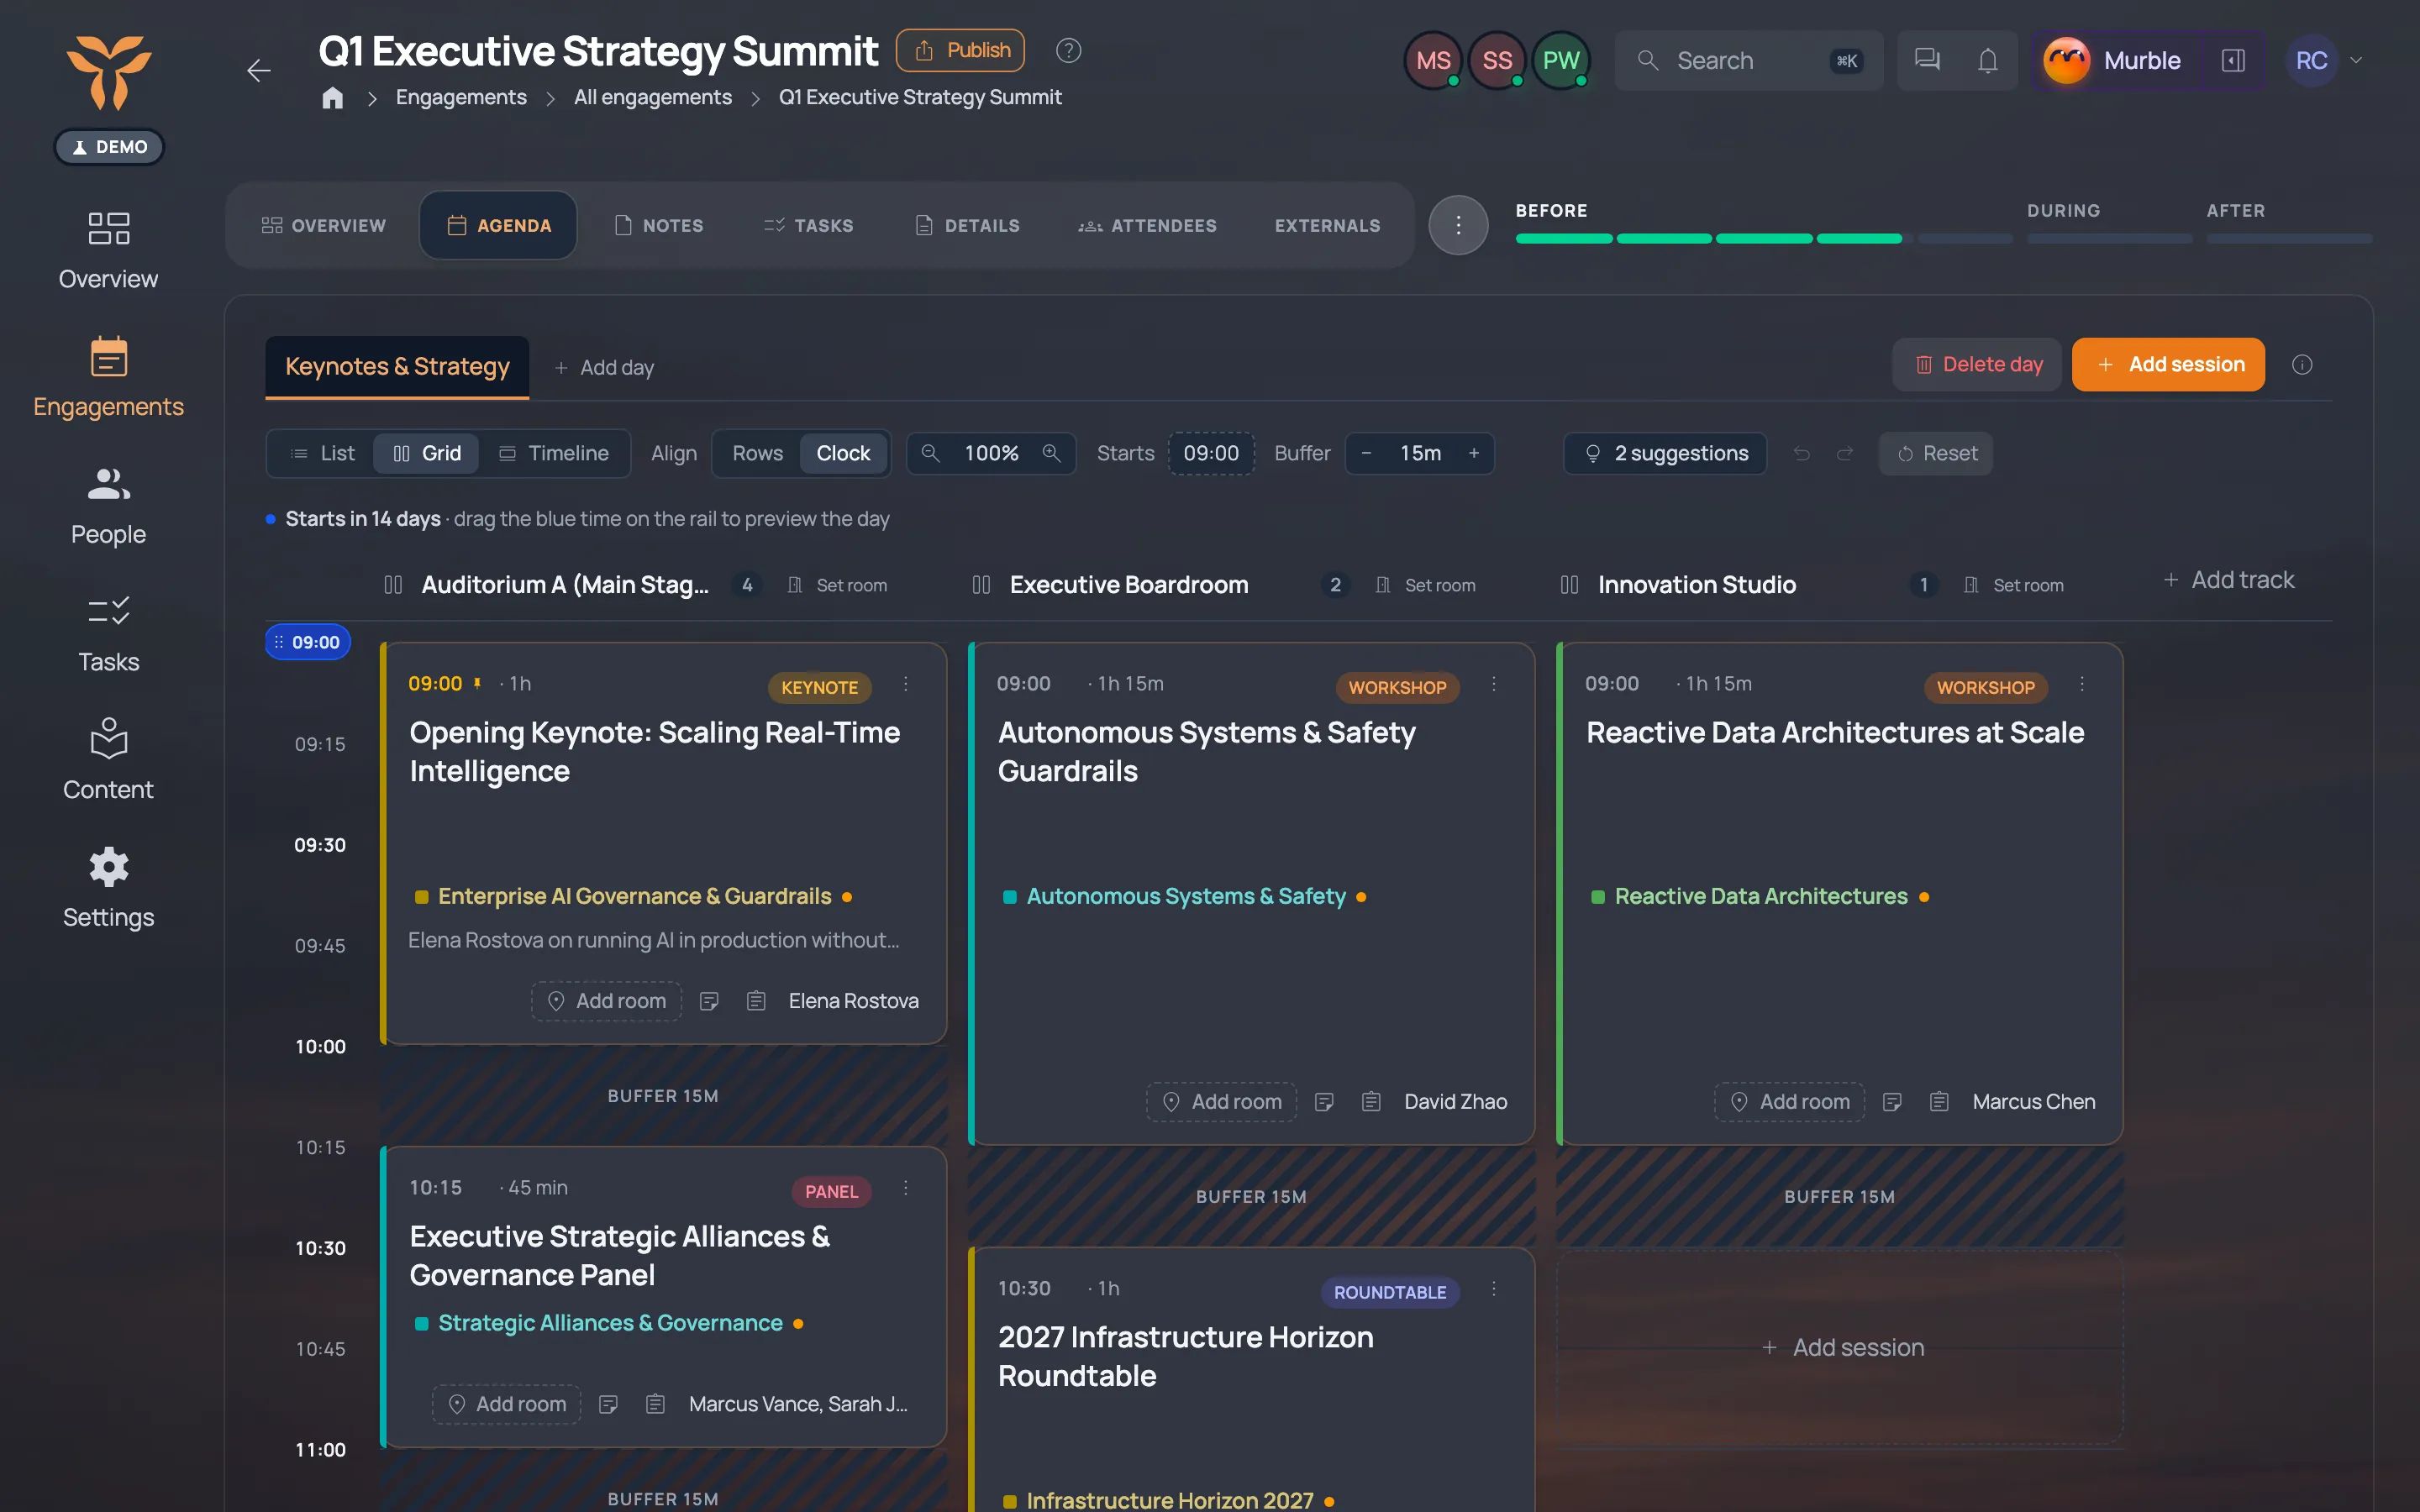Image resolution: width=2420 pixels, height=1512 pixels.
Task: Go to the home breadcrumb icon
Action: (x=333, y=97)
